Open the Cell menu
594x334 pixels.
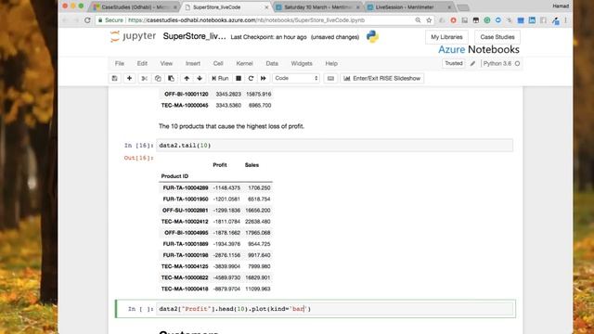pyautogui.click(x=218, y=64)
